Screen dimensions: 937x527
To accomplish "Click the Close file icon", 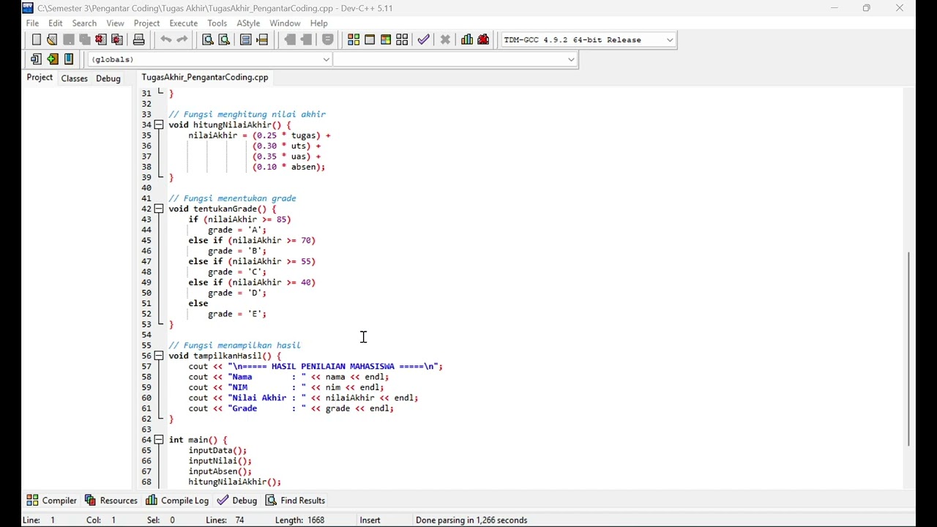I will coord(100,40).
